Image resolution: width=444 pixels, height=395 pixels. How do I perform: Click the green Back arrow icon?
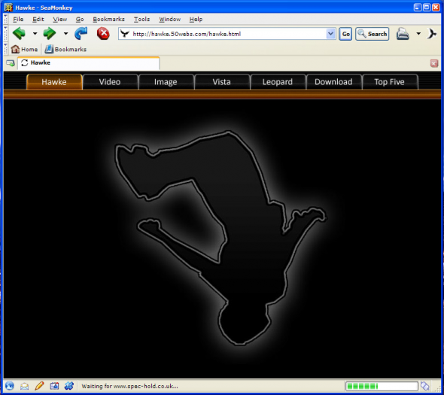(x=19, y=33)
